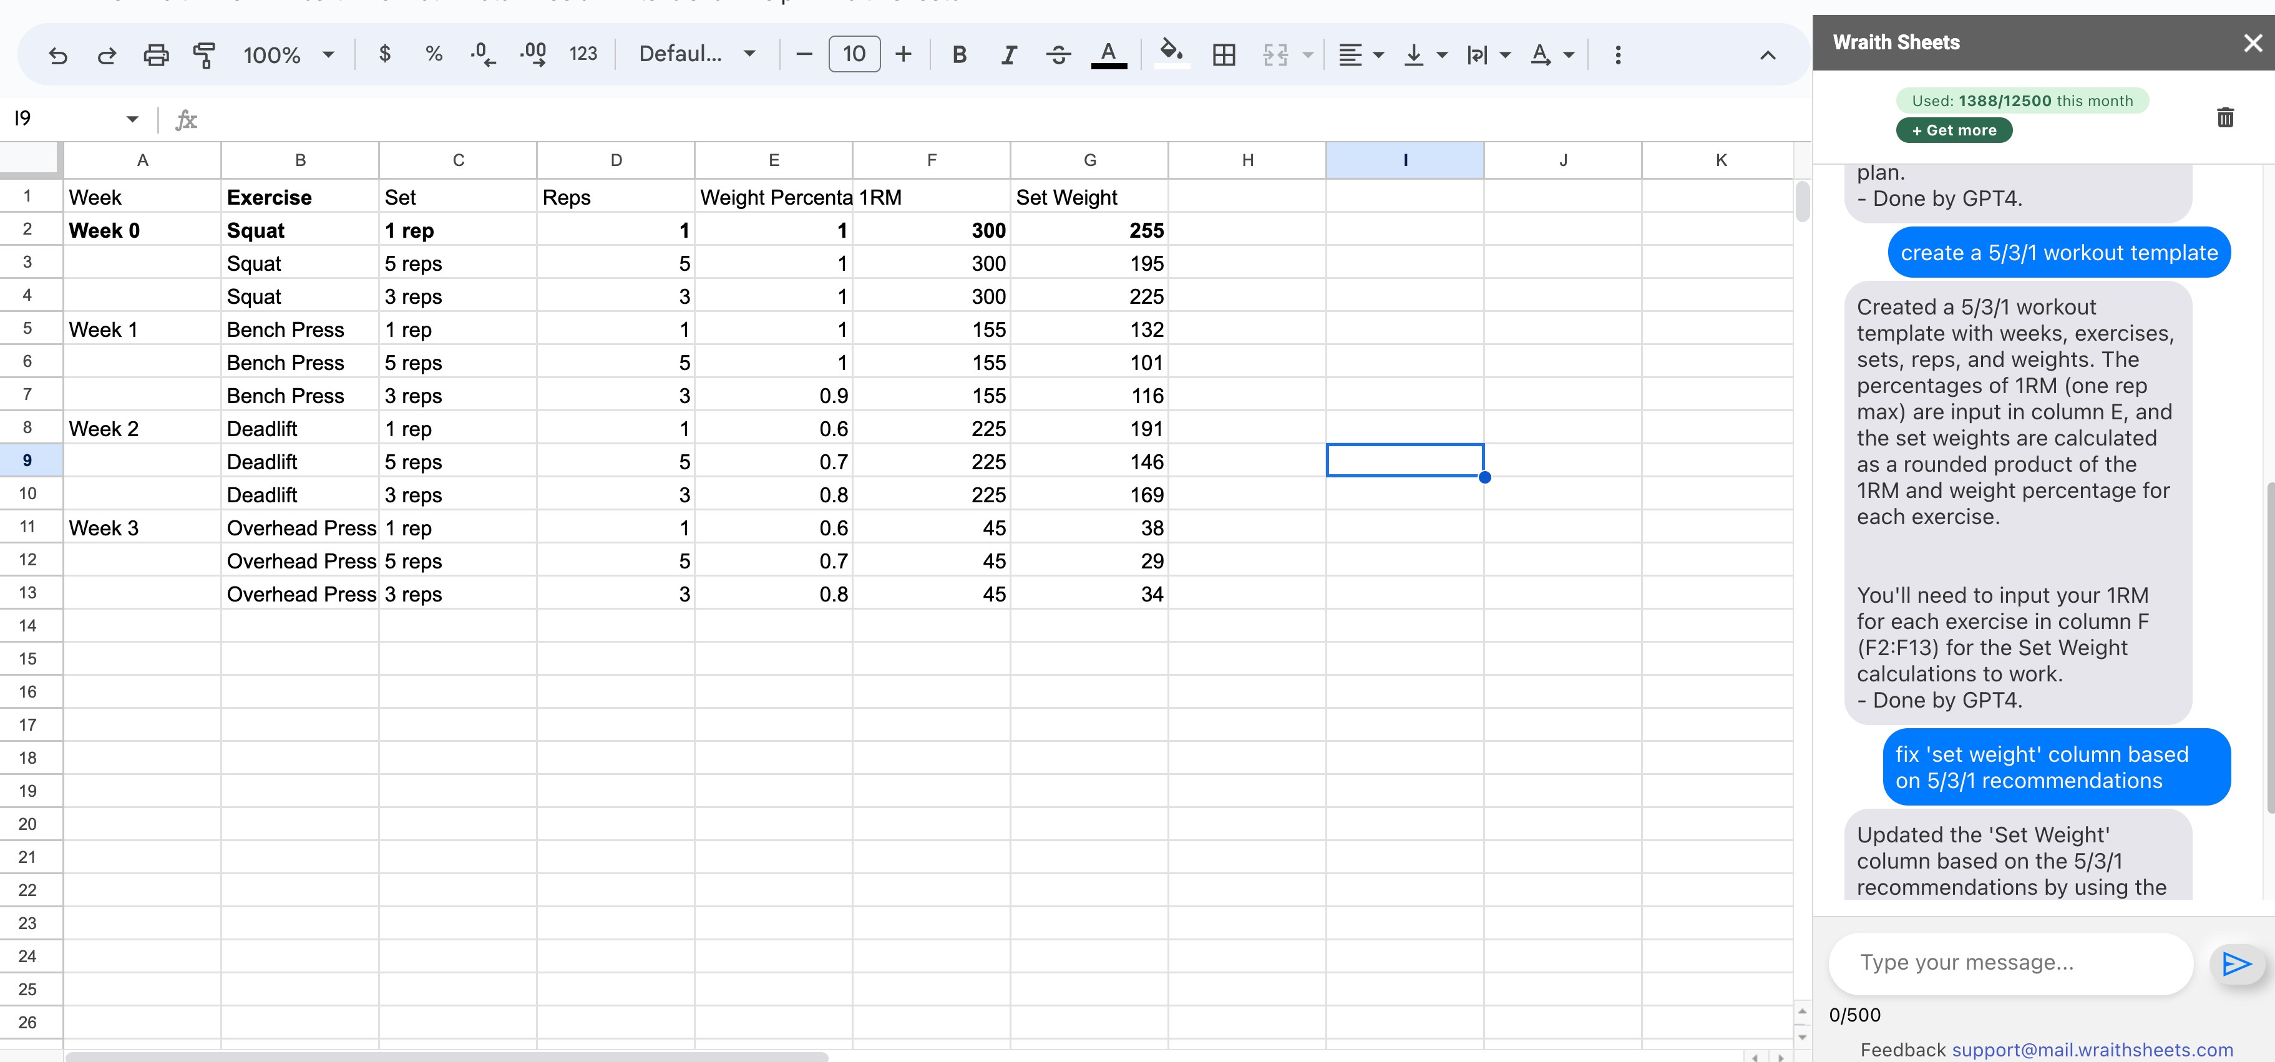Screen dimensions: 2275x1062
Task: Select column I header
Action: pos(1404,160)
